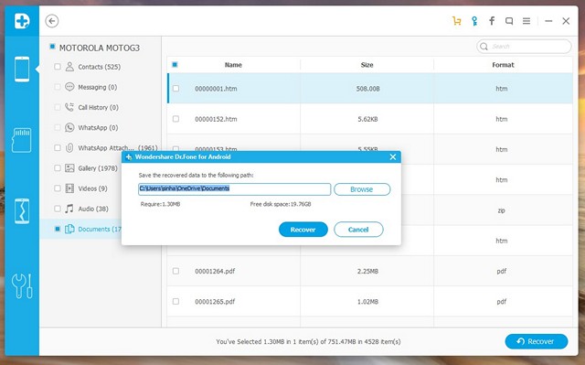Open the hamburger menu icon

[526, 21]
